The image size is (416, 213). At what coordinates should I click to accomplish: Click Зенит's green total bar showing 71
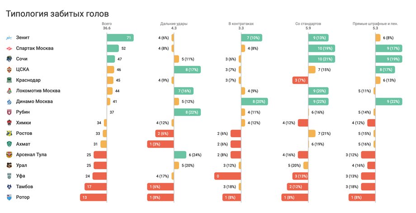[120, 38]
